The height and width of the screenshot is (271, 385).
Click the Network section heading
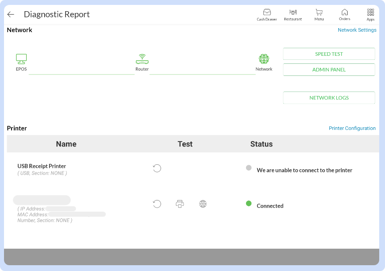click(x=20, y=30)
